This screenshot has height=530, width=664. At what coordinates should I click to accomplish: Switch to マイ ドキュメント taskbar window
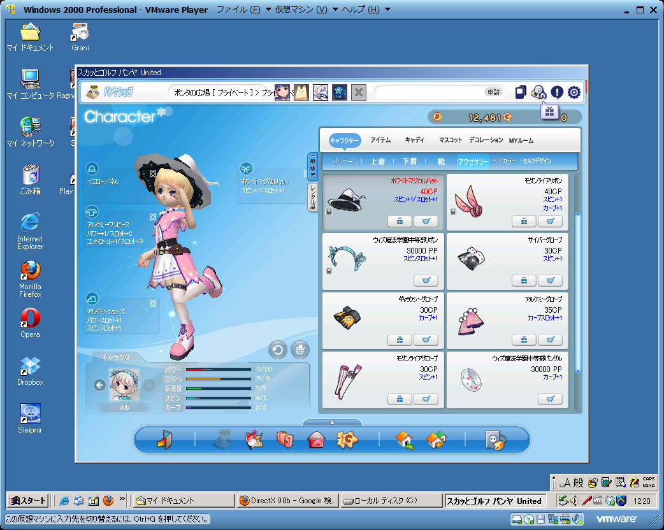coord(184,500)
